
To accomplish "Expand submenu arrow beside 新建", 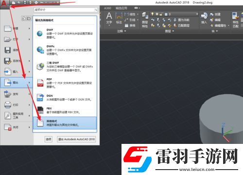I will 29,28.
